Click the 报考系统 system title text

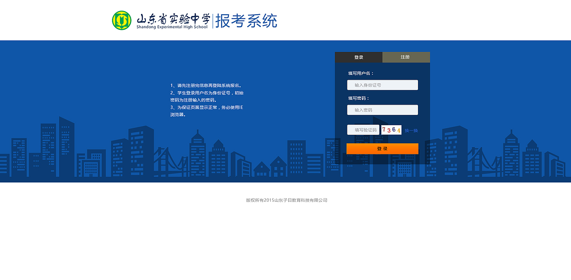(x=246, y=20)
